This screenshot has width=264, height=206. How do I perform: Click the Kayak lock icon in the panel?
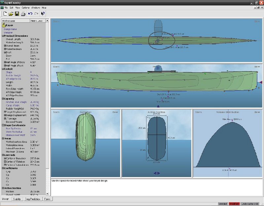[x=4, y=25]
